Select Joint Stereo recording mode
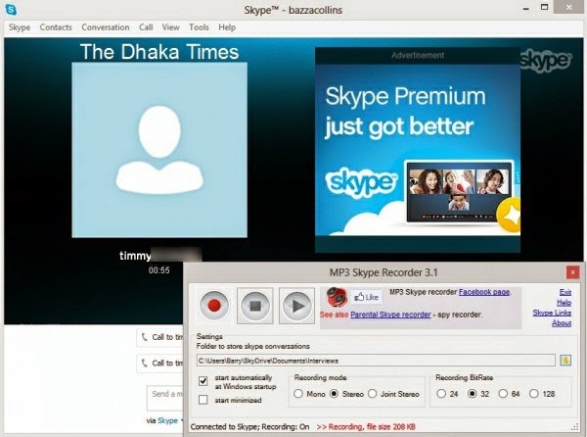The width and height of the screenshot is (587, 437). 372,394
